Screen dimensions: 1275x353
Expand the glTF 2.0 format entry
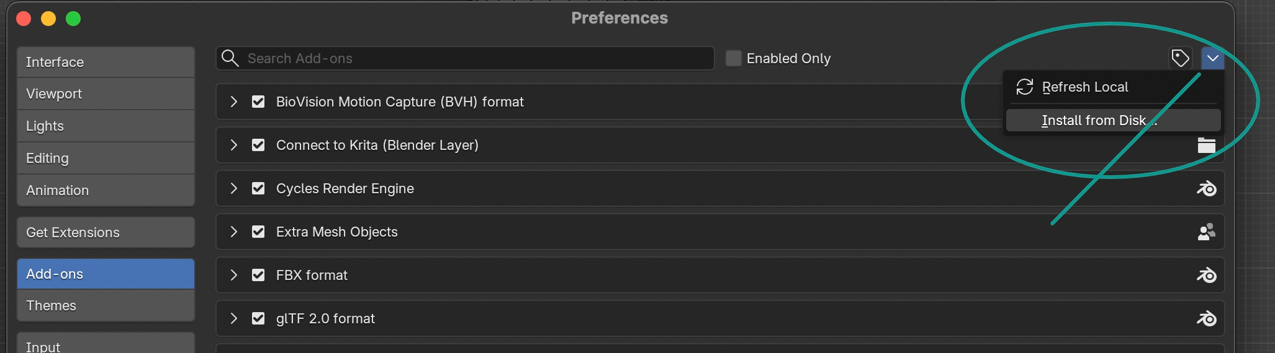pyautogui.click(x=234, y=318)
